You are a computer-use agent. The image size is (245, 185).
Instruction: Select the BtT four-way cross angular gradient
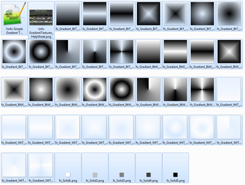(x=122, y=54)
